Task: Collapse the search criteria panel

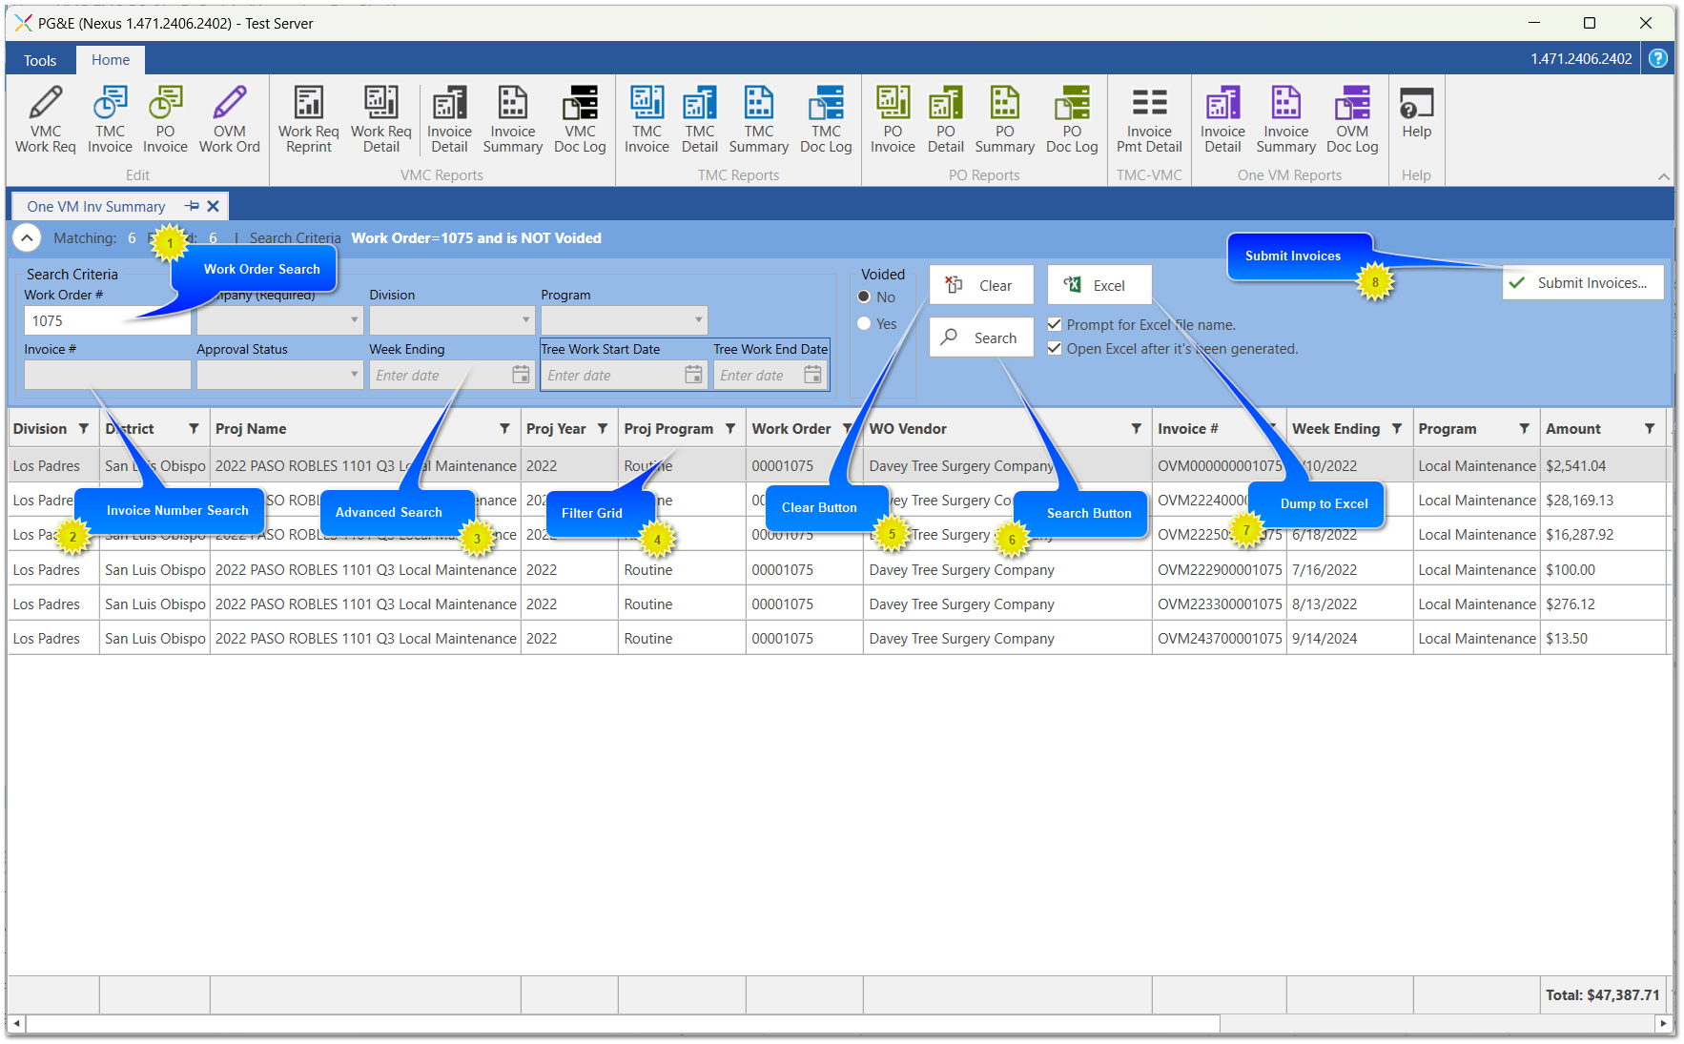Action: pos(27,238)
